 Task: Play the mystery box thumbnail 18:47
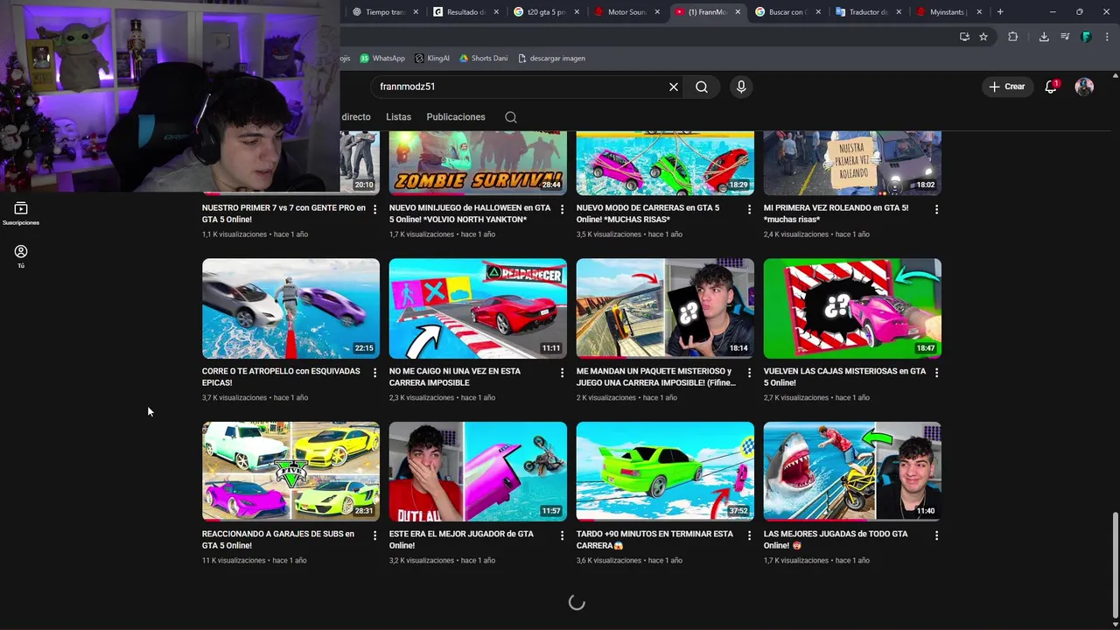pyautogui.click(x=852, y=308)
